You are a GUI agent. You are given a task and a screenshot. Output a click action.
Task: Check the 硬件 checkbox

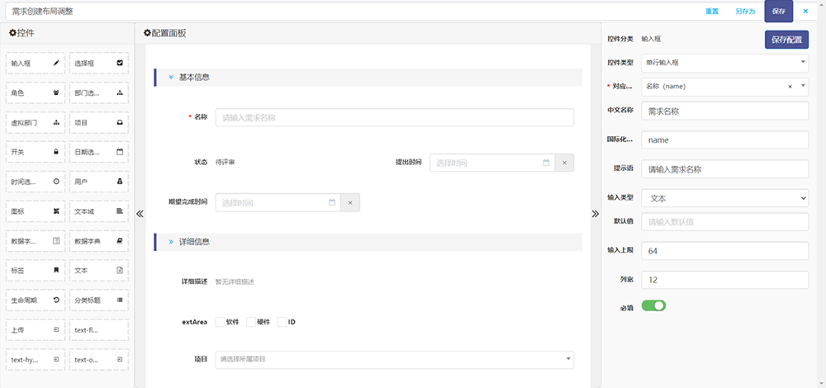coord(251,322)
